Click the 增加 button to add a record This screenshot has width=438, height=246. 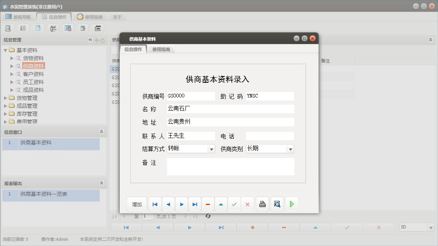coord(137,204)
